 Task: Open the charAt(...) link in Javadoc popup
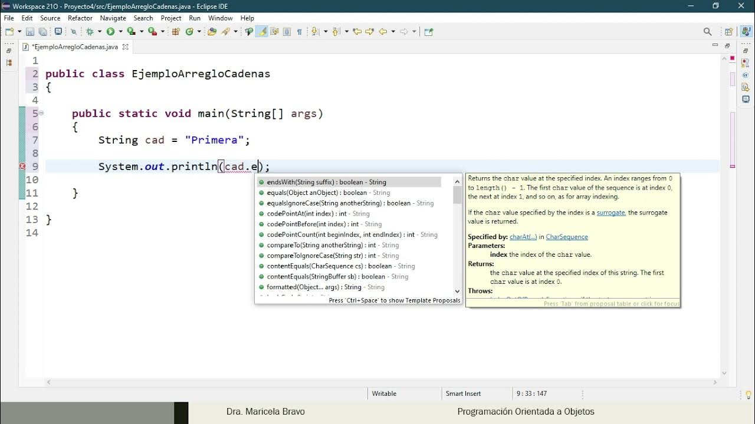click(x=523, y=237)
